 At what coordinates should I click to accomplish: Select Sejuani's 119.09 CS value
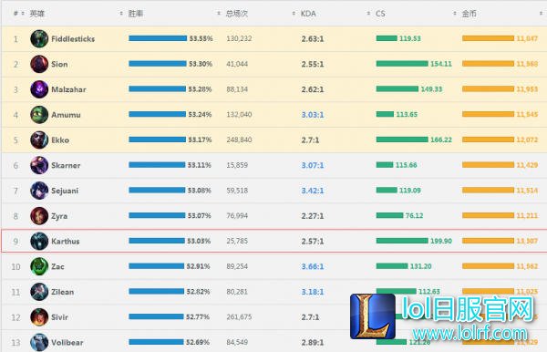point(410,191)
